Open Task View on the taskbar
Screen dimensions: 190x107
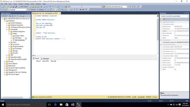pyautogui.click(x=49, y=105)
